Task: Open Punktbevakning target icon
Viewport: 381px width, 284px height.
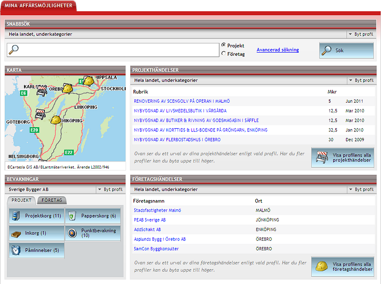Action: 73,233
